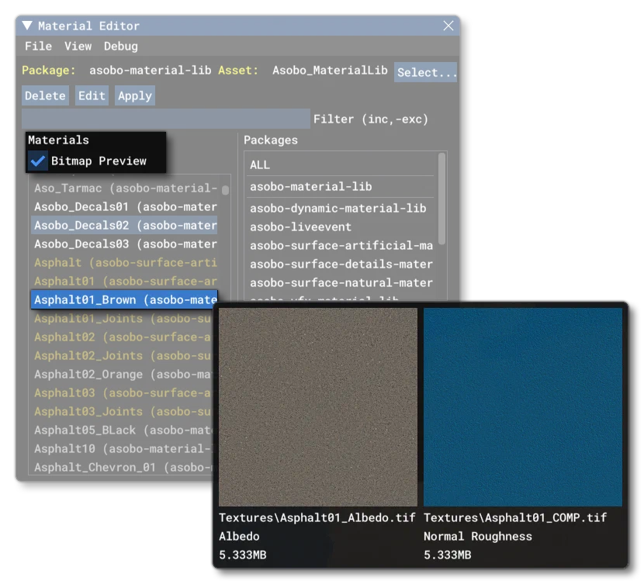Screen dimensions: 644x584
Task: Select asobo-material-lib package
Action: point(341,187)
